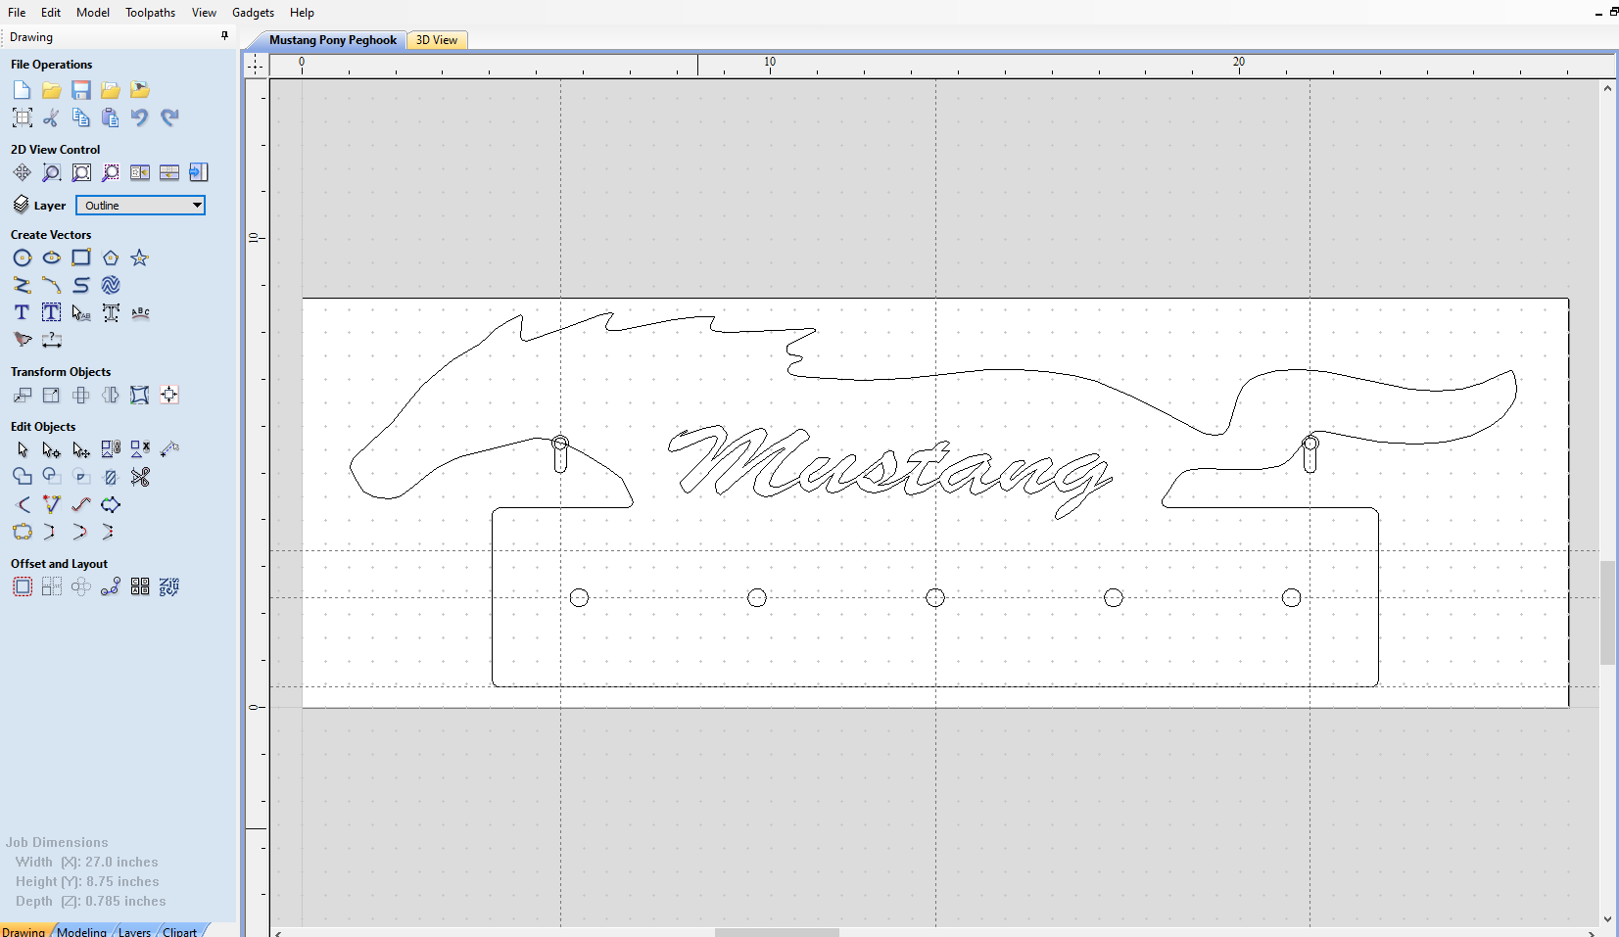Trace bitmap bird icon
Image resolution: width=1619 pixels, height=937 pixels.
[22, 340]
